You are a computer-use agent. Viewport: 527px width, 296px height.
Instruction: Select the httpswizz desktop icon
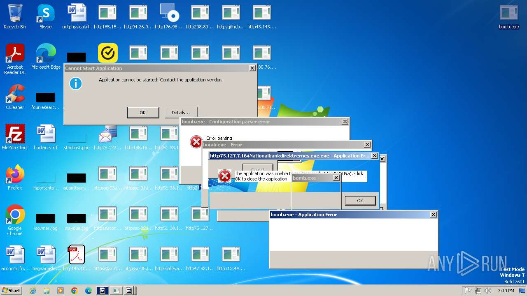tap(107, 259)
